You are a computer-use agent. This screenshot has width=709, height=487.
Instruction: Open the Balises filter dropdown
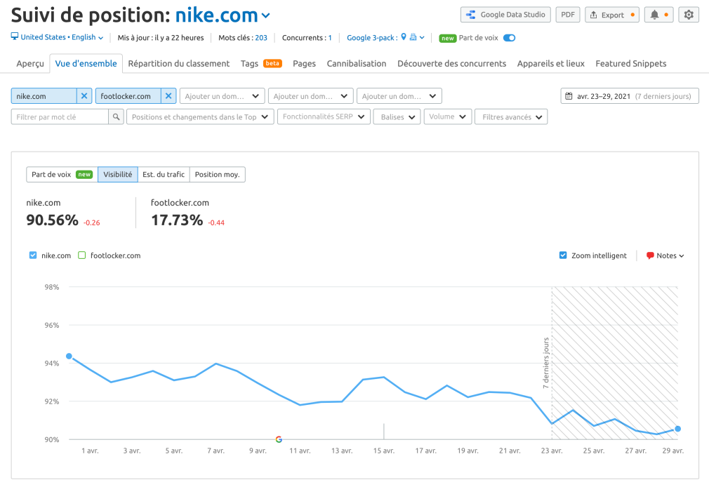397,116
